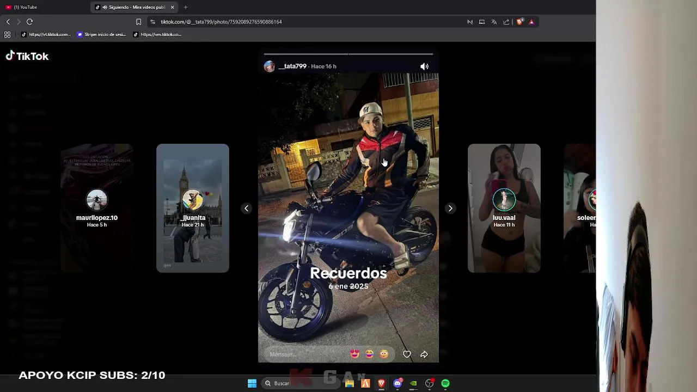Open Brave Shields lion icon
Viewport: 697px width, 392px height.
tap(519, 22)
